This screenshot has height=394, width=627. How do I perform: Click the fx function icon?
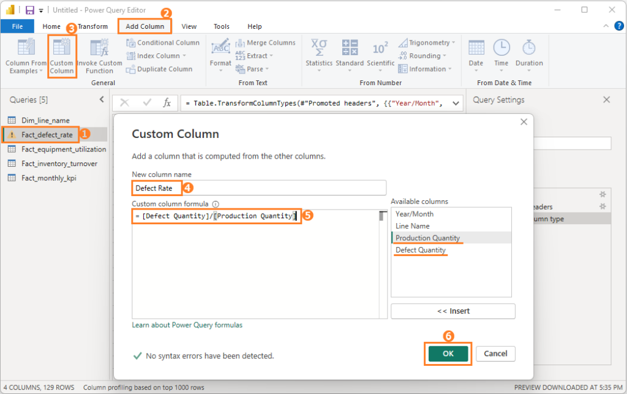pos(167,103)
